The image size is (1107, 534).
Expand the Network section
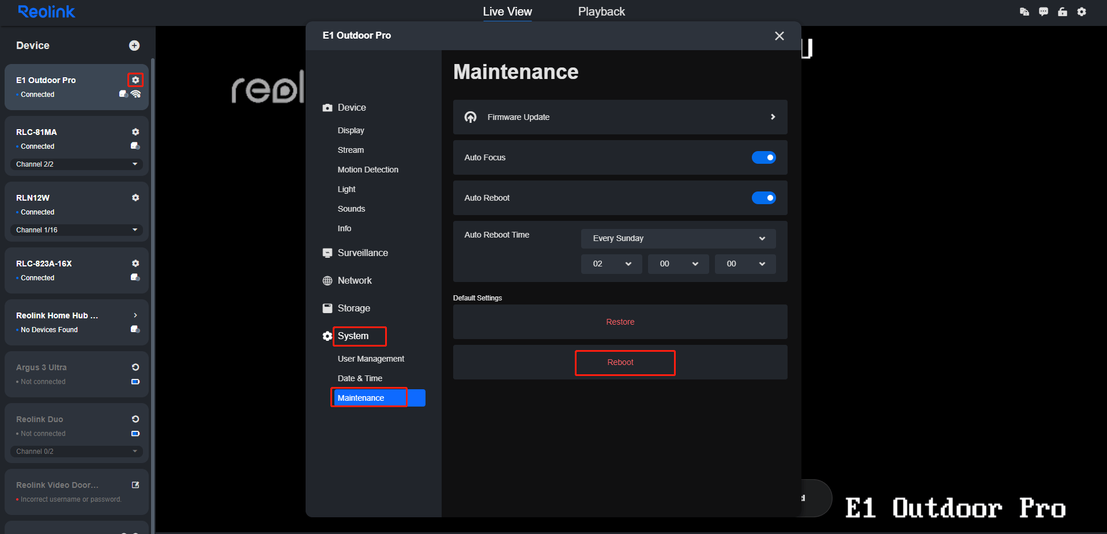tap(355, 281)
